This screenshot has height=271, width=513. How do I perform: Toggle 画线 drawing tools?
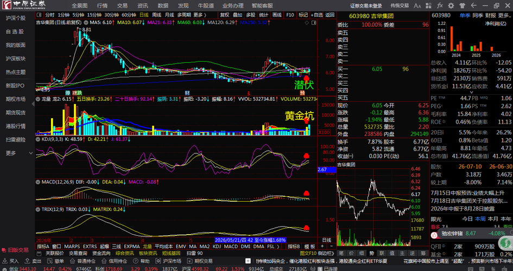pos(277,15)
